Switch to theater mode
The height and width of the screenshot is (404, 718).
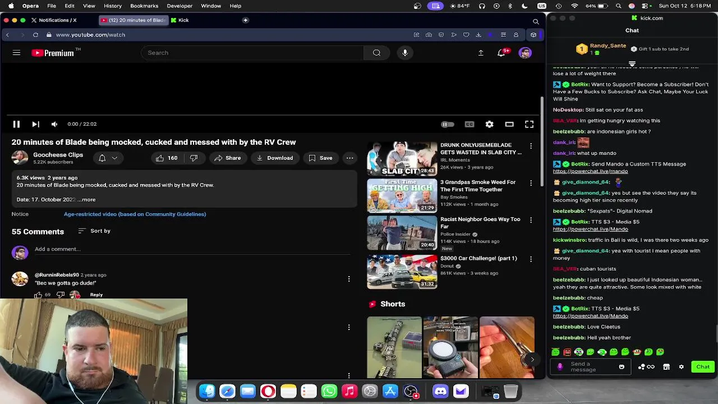509,124
